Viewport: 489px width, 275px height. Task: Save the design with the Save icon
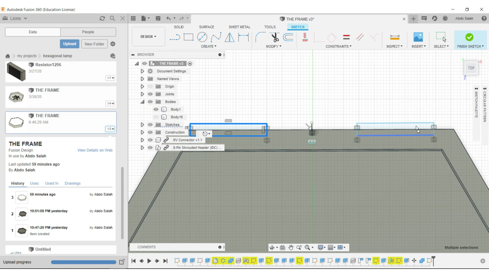coord(158,18)
